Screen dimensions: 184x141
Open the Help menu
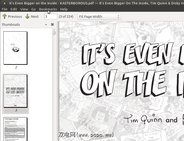point(64,9)
